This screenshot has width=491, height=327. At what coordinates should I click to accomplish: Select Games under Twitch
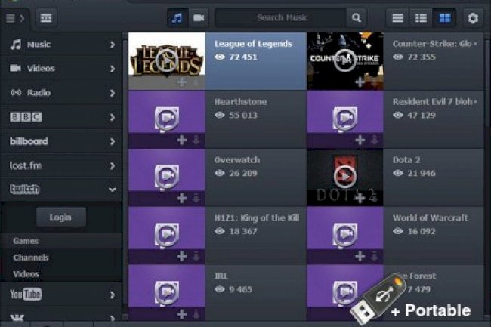point(61,241)
